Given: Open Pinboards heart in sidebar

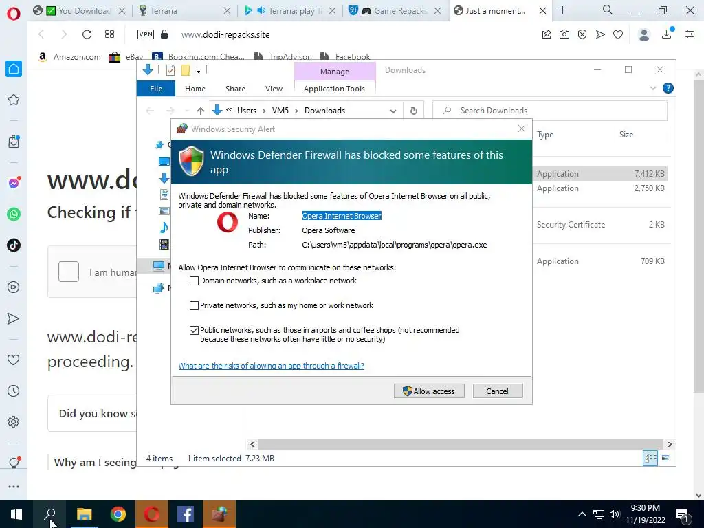Looking at the screenshot, I should pyautogui.click(x=14, y=360).
